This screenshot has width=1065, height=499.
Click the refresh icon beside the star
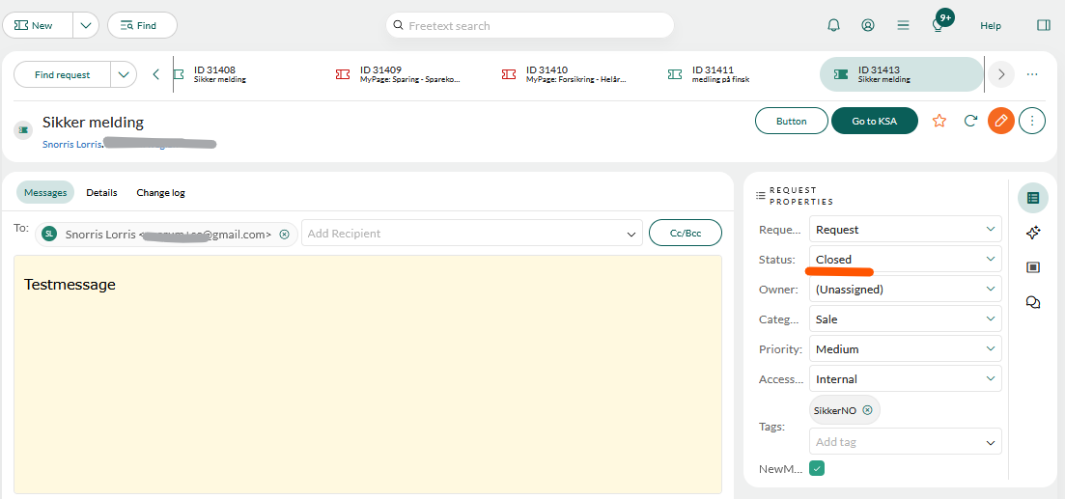[970, 121]
